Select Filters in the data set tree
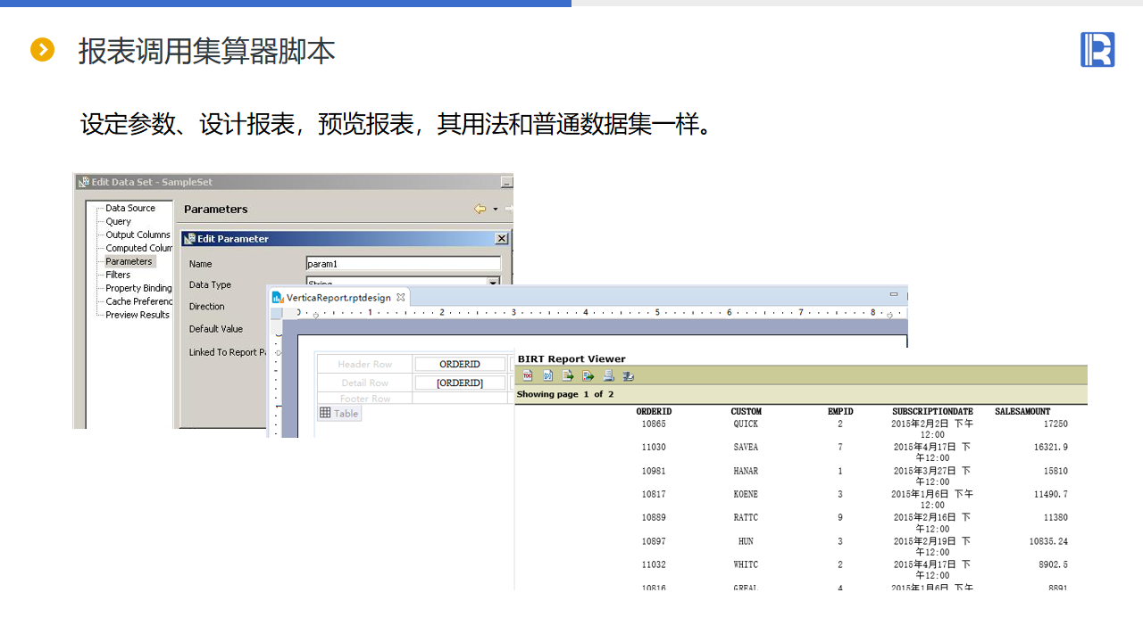 [x=118, y=275]
